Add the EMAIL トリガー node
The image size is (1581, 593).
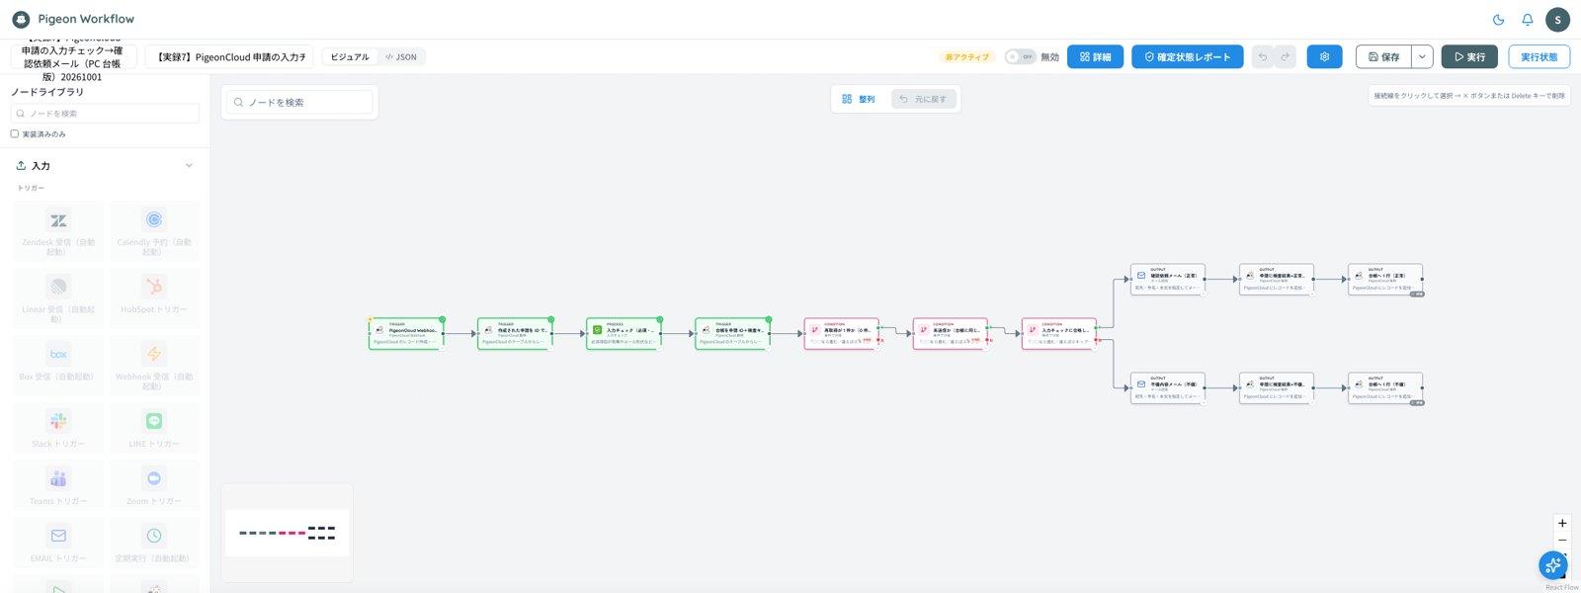click(x=58, y=544)
